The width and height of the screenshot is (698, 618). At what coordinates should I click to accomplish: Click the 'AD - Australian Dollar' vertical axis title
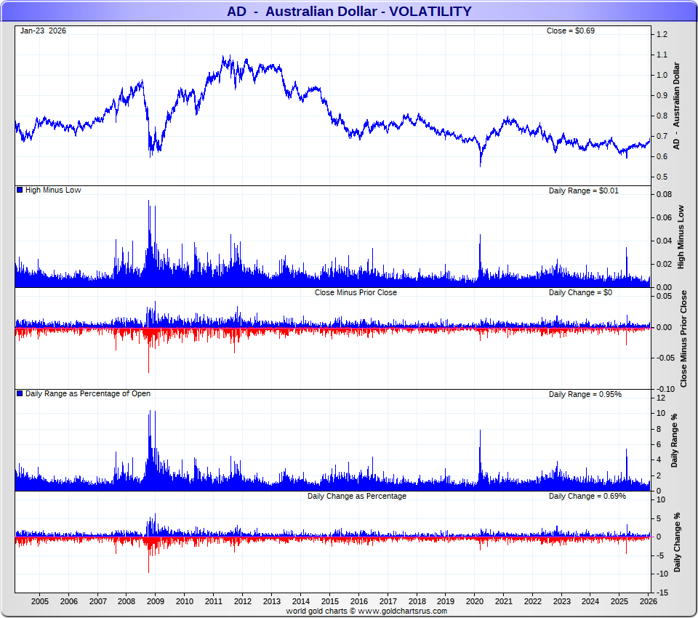click(677, 105)
